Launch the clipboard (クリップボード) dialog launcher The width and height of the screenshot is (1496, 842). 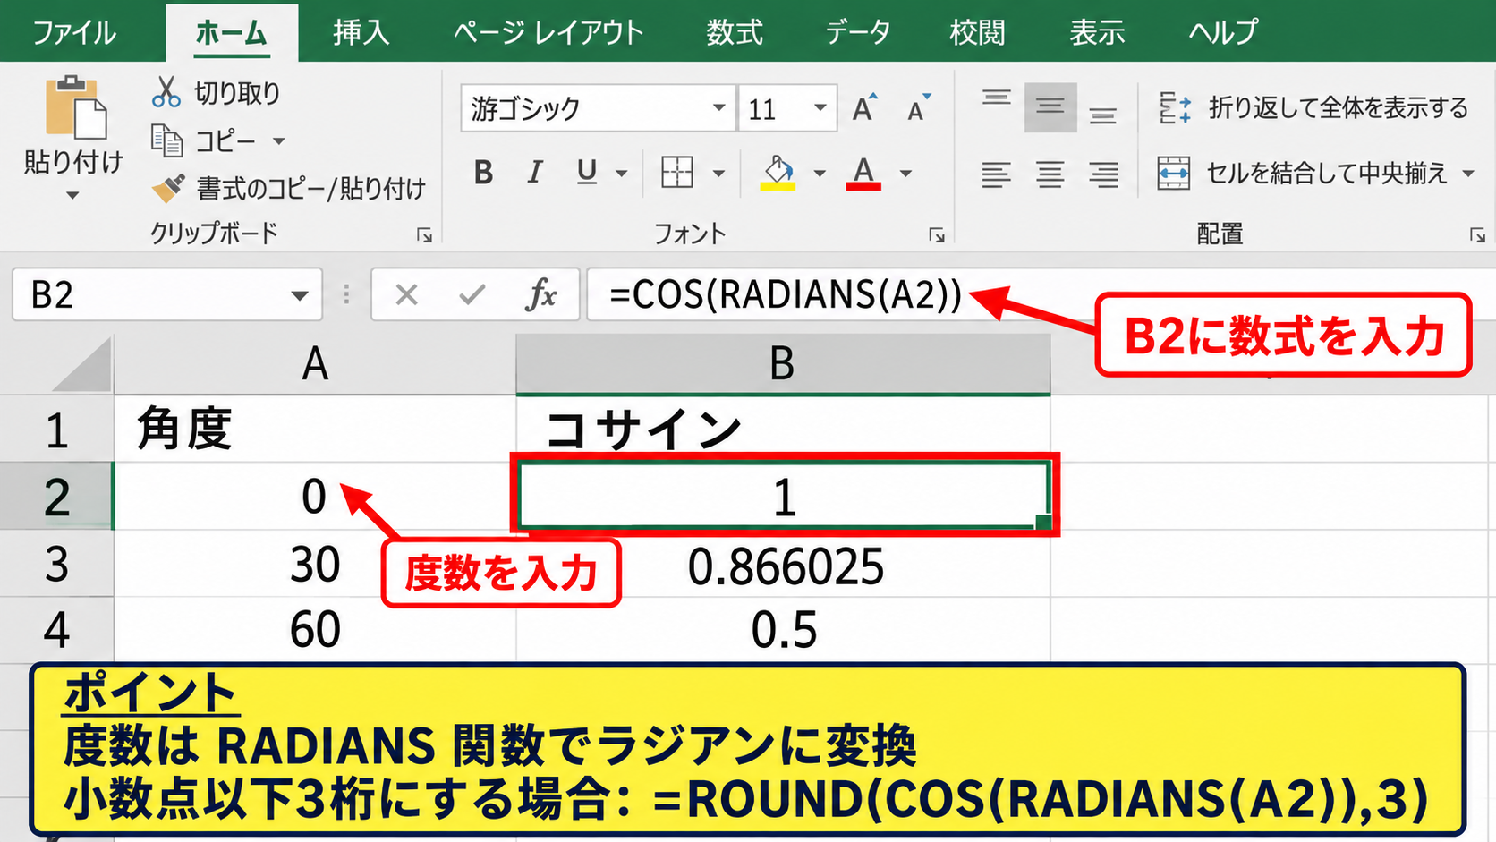coord(424,235)
